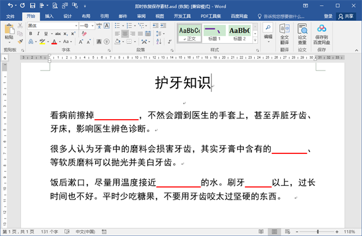Toggle center paragraph alignment
The width and height of the screenshot is (362, 236).
[x=125, y=34]
